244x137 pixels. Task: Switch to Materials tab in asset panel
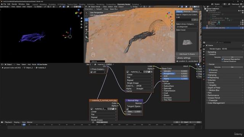[x=187, y=11]
